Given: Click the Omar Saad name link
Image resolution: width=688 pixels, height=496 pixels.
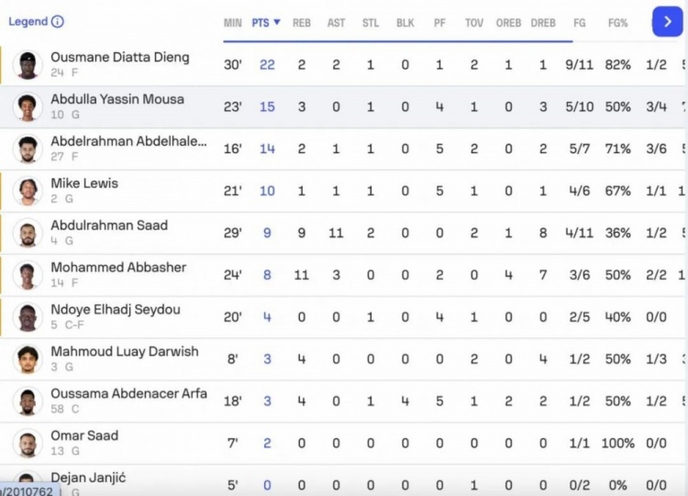Looking at the screenshot, I should (x=84, y=435).
